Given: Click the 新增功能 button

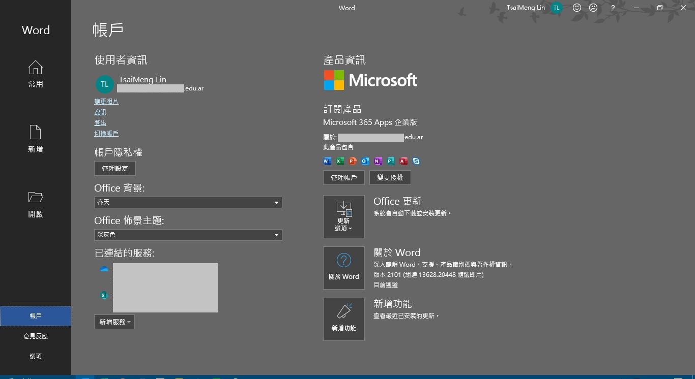Looking at the screenshot, I should click(344, 319).
